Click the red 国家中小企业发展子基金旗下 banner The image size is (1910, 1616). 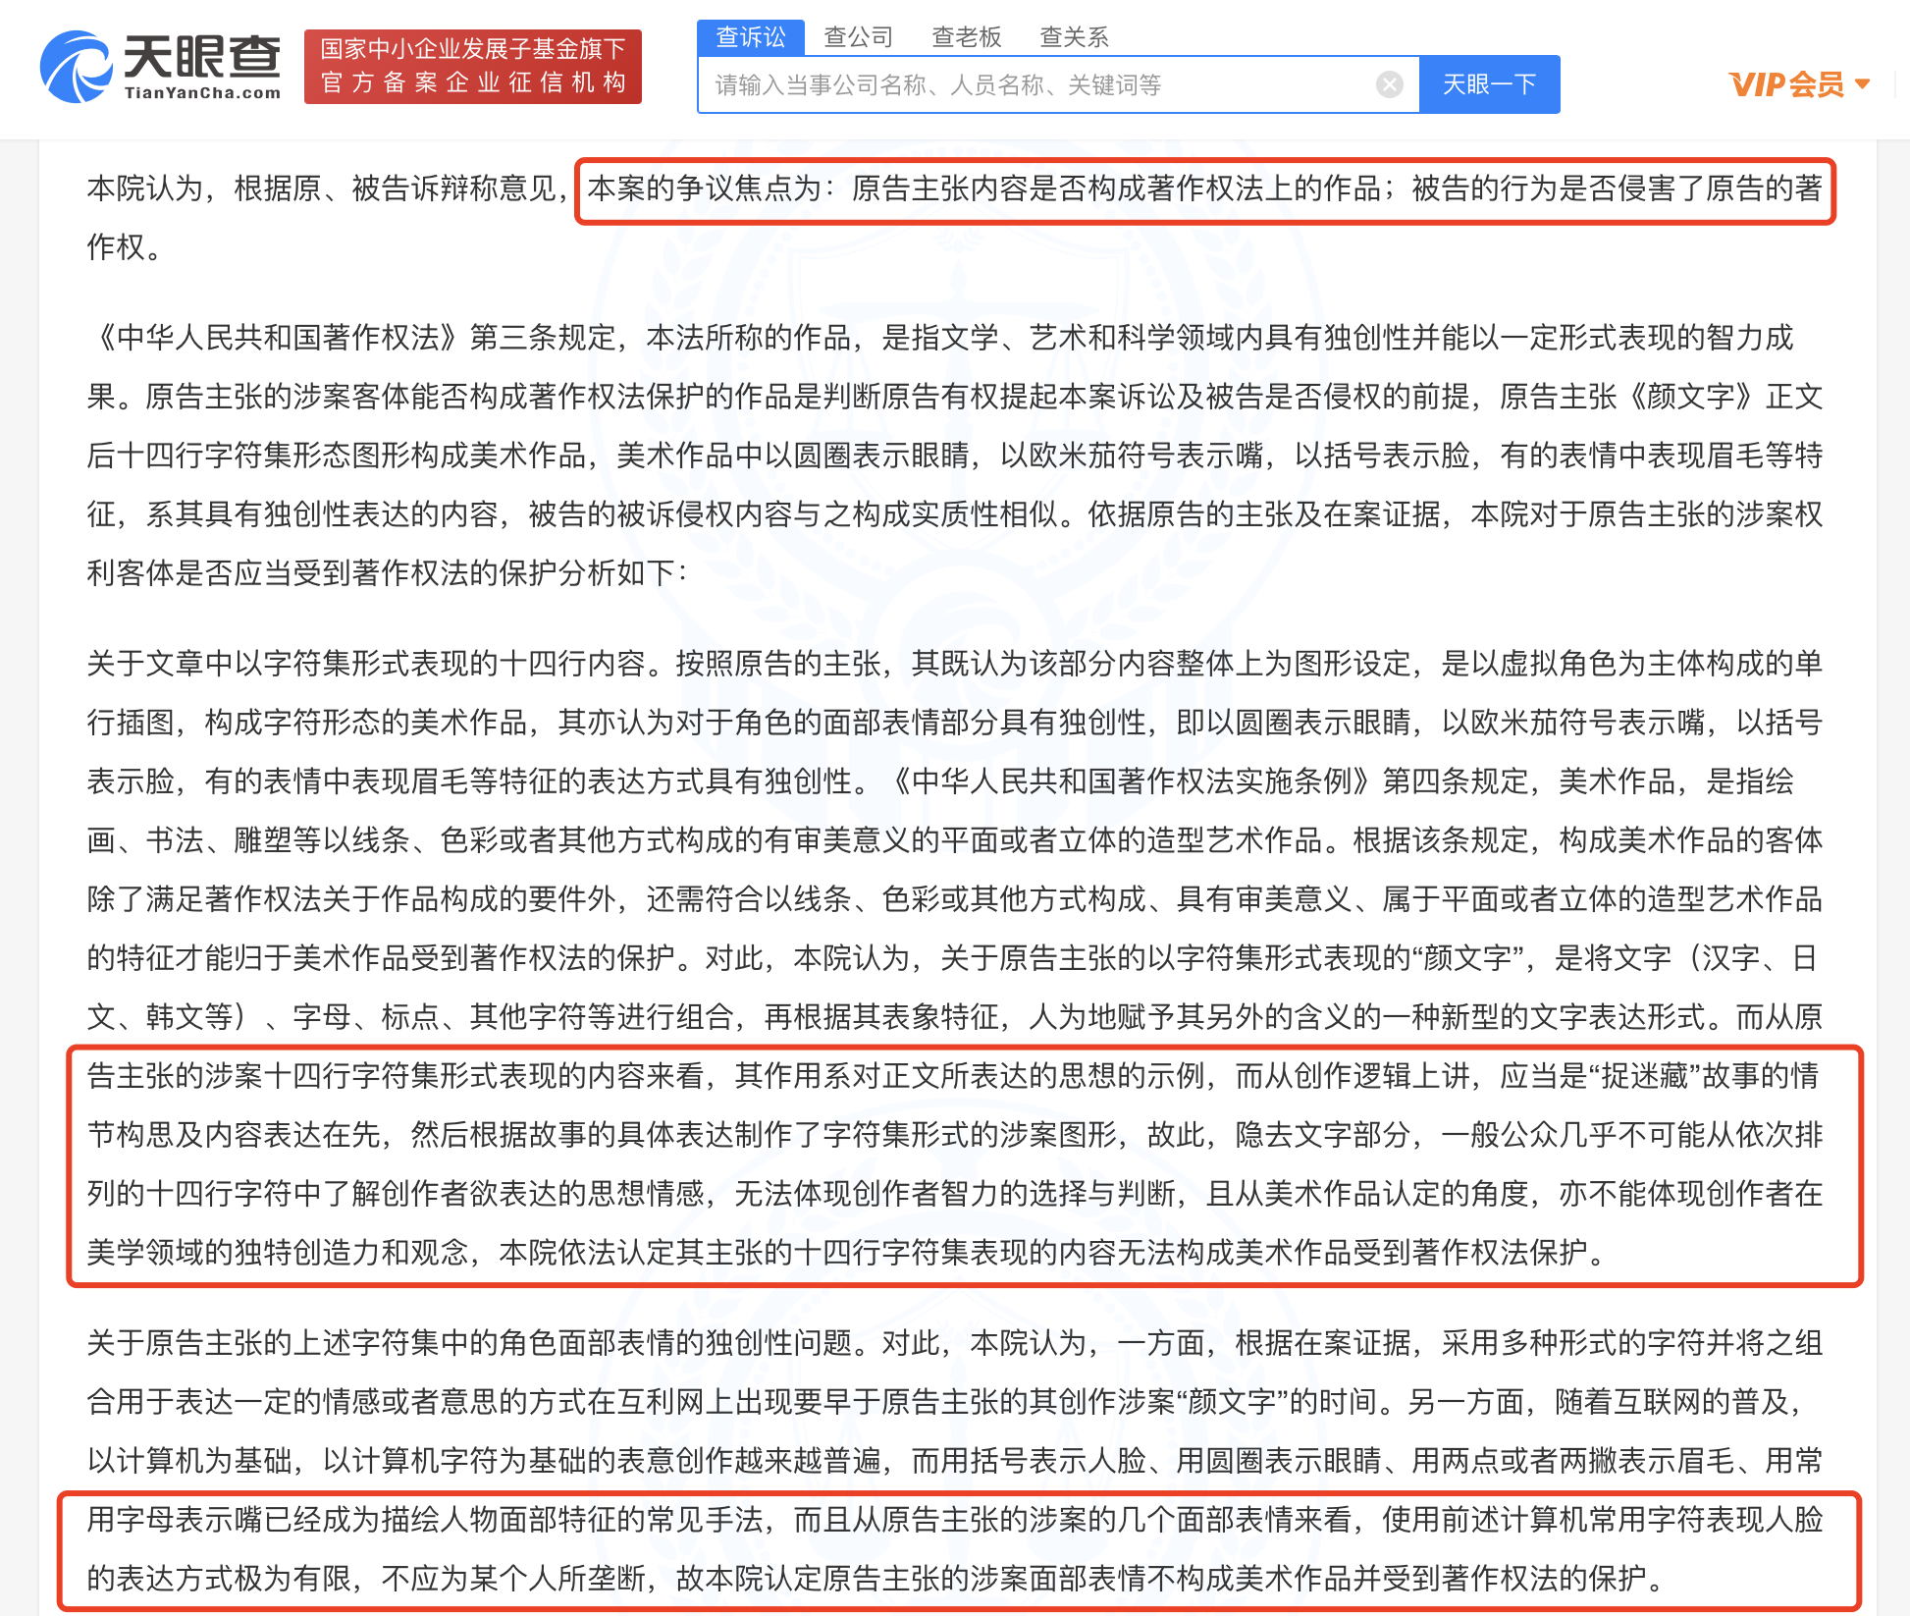click(x=473, y=49)
